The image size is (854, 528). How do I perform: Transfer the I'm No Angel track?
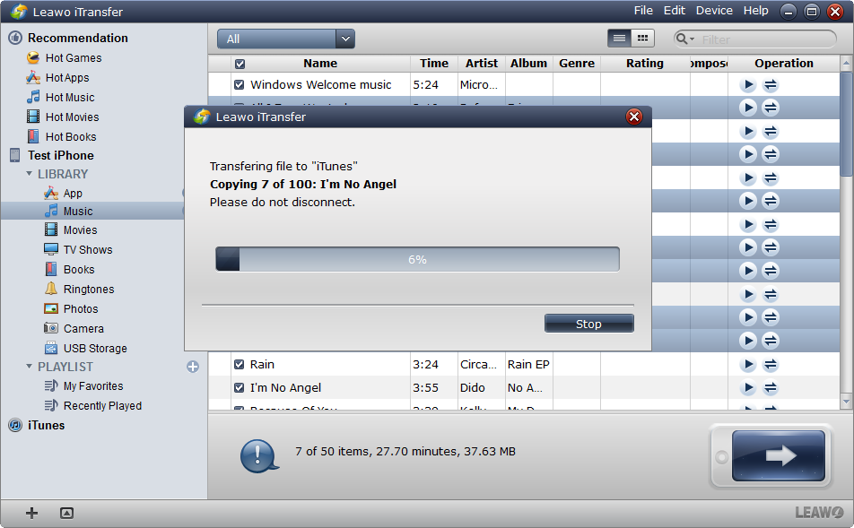click(770, 387)
